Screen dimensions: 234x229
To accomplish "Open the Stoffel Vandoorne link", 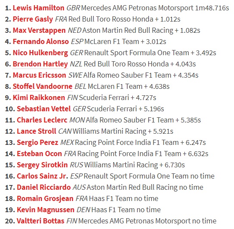I will tap(43, 86).
